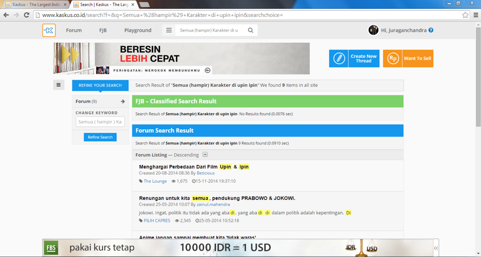Click the last post date 25-05-2014 10:52:18

pyautogui.click(x=217, y=221)
